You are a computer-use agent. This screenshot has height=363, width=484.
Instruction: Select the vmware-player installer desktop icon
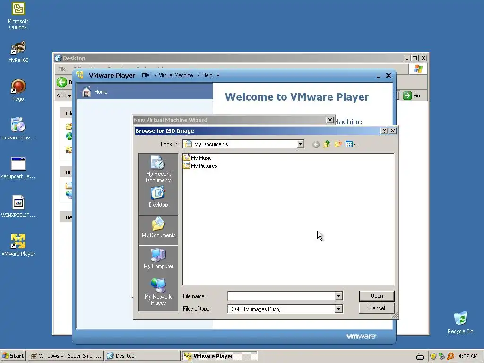(x=18, y=129)
